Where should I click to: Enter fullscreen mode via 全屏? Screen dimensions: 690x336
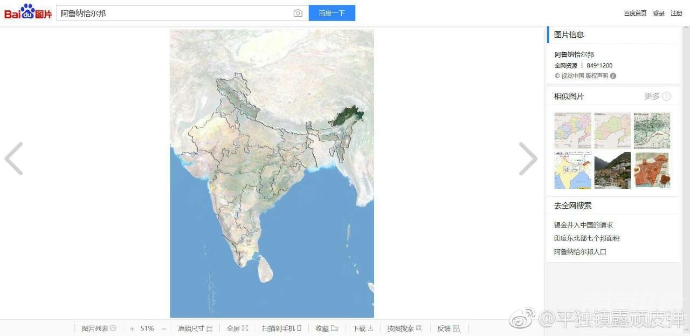pos(237,328)
